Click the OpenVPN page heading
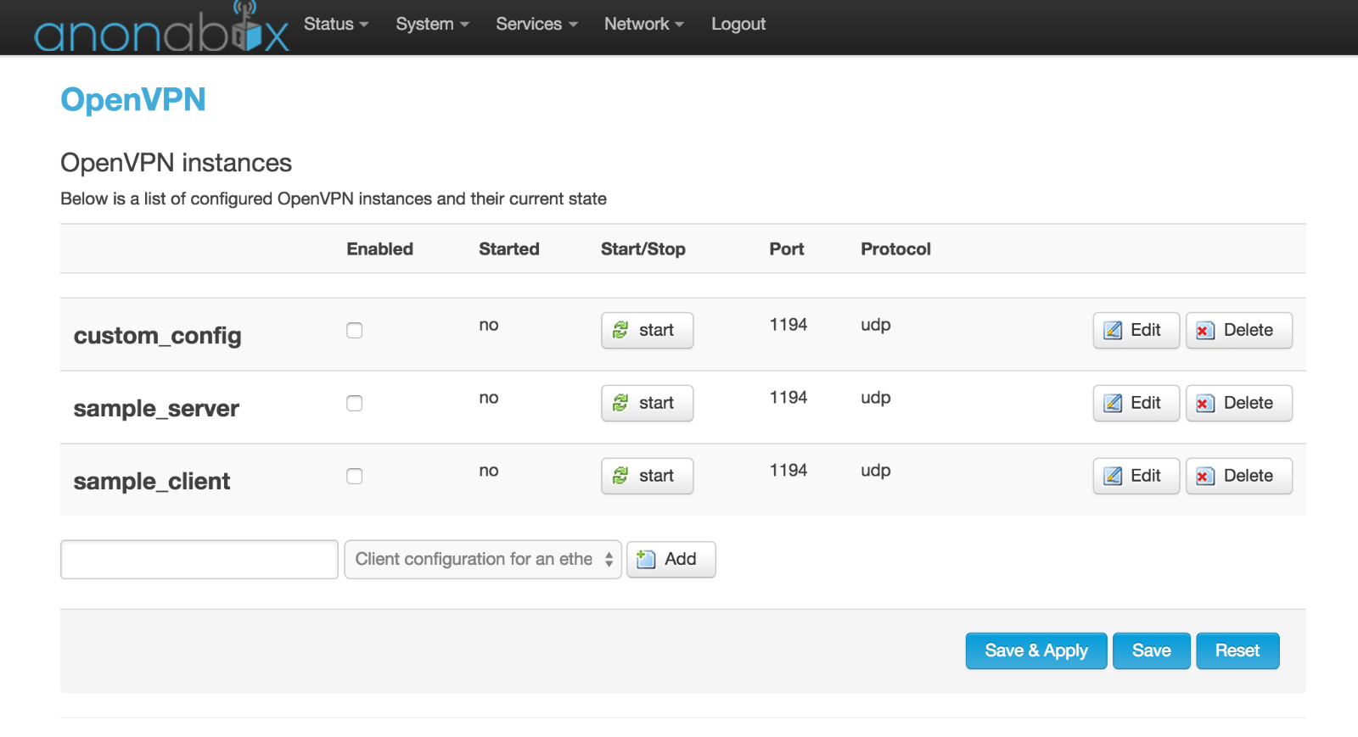The width and height of the screenshot is (1358, 737). click(x=133, y=100)
